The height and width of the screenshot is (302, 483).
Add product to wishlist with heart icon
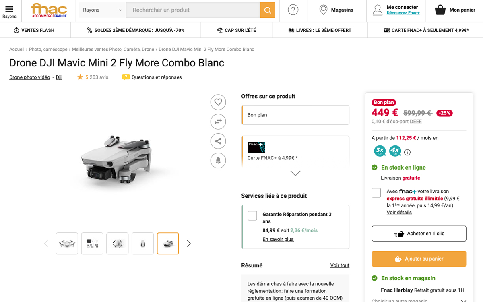click(218, 102)
